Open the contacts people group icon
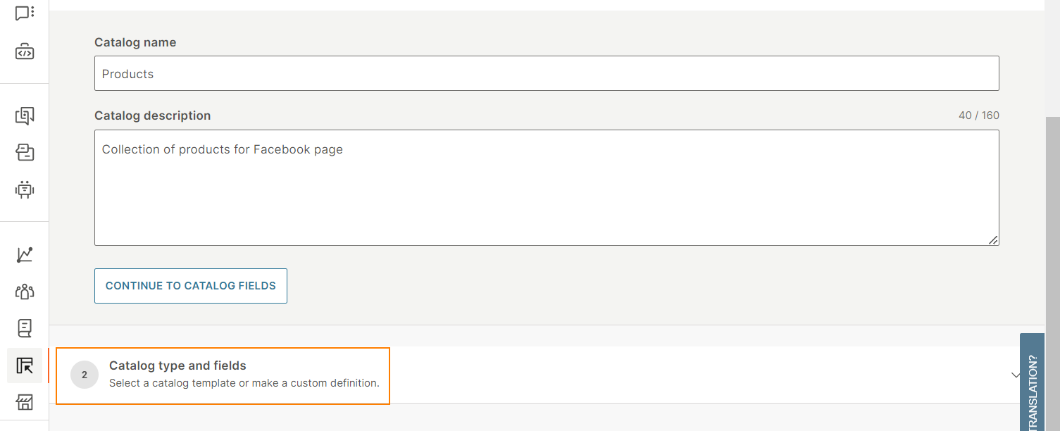 coord(25,292)
